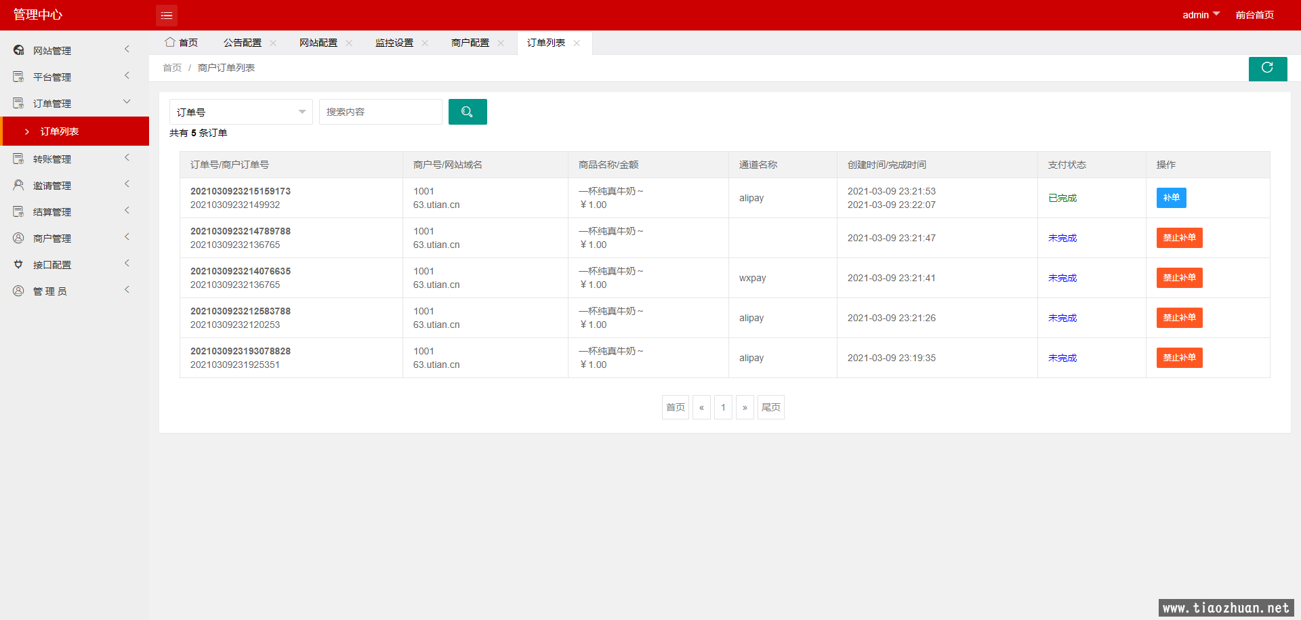Screen dimensions: 1301x620
Task: Collapse the 订单管理 menu chevron
Action: [127, 102]
